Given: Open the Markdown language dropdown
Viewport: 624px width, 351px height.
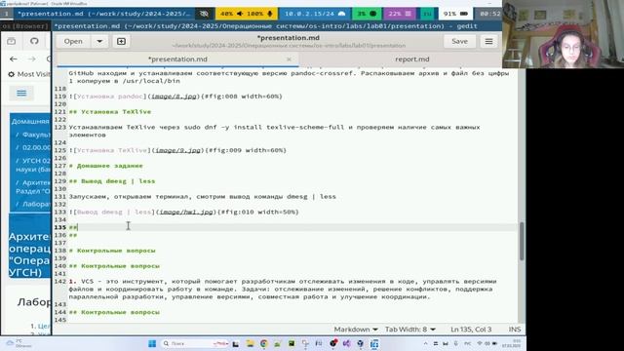Looking at the screenshot, I should tap(356, 330).
